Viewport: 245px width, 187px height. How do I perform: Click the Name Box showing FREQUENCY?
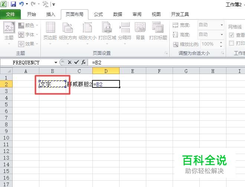pos(27,63)
